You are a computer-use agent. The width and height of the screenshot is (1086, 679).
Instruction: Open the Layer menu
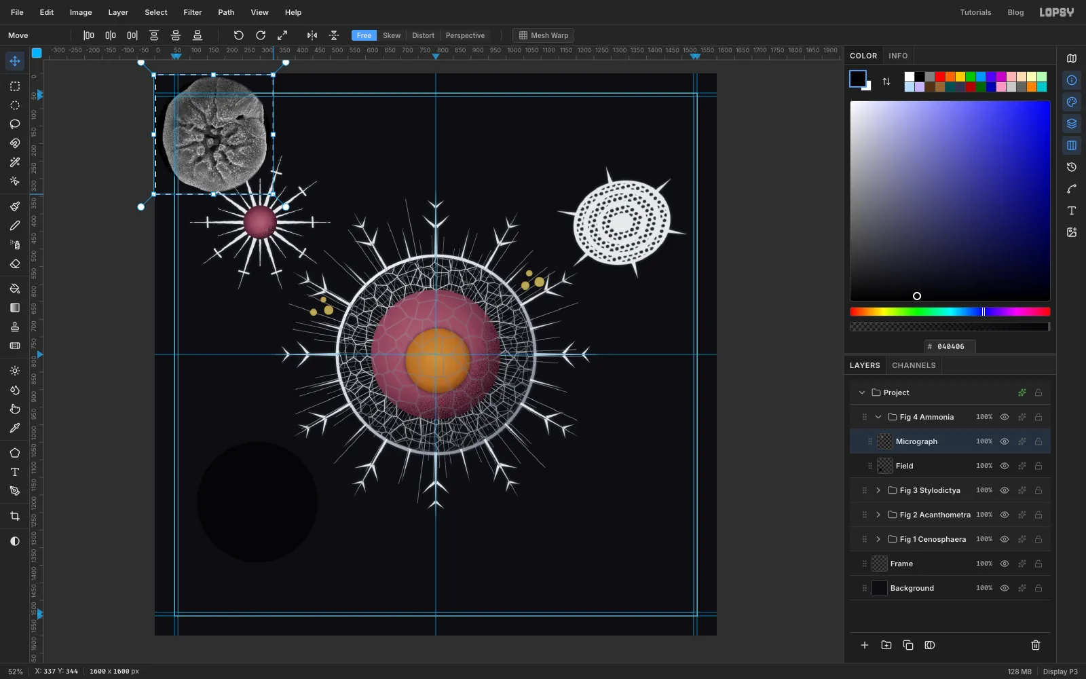(118, 12)
